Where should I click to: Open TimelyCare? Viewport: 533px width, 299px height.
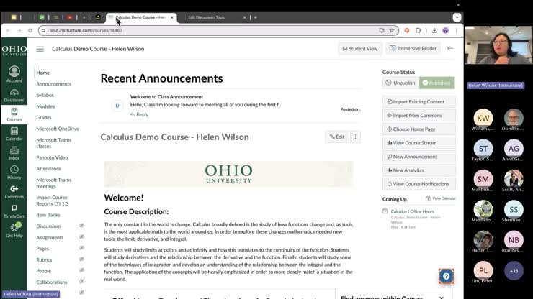coord(14,211)
